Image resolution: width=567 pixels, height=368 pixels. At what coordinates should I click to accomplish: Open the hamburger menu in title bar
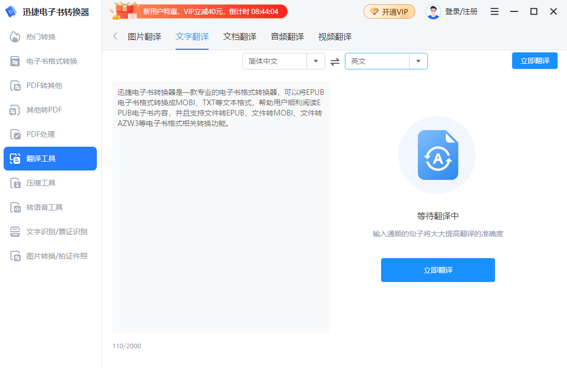[x=495, y=12]
